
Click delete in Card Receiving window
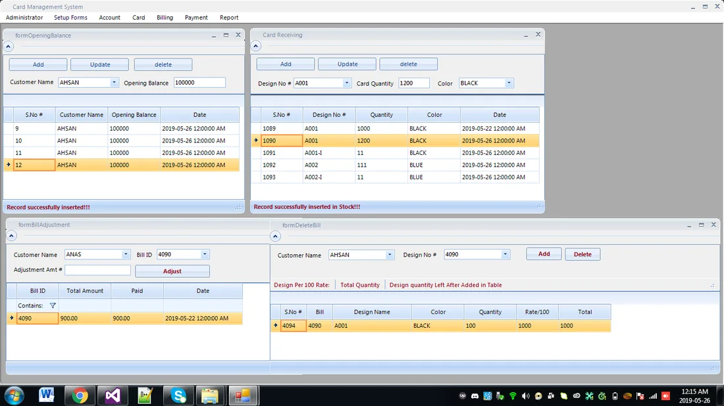click(409, 64)
